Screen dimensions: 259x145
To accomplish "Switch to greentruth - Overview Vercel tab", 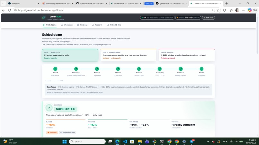I will pyautogui.click(x=172, y=3).
